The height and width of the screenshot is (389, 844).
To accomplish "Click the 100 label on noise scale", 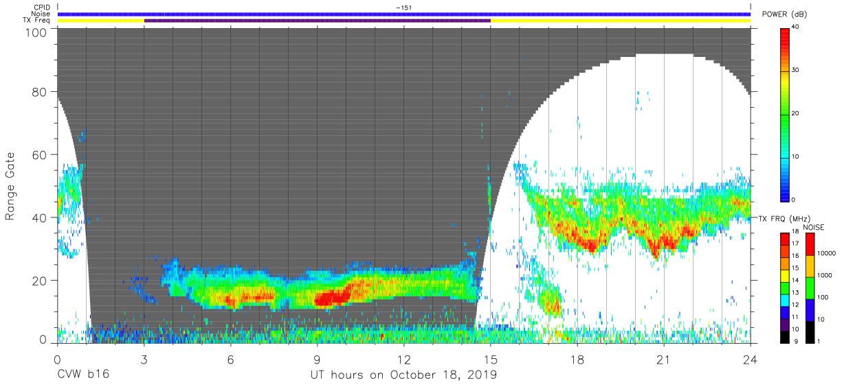I will pyautogui.click(x=822, y=298).
